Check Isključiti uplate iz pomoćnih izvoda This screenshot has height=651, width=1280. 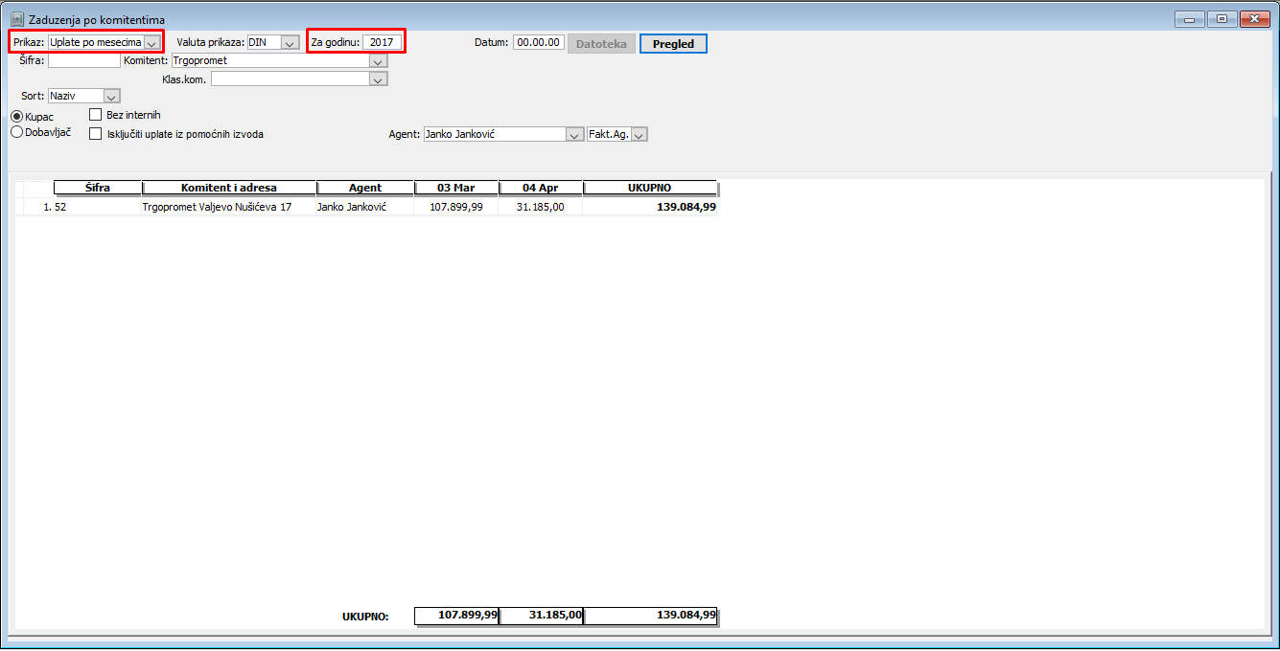pos(95,134)
